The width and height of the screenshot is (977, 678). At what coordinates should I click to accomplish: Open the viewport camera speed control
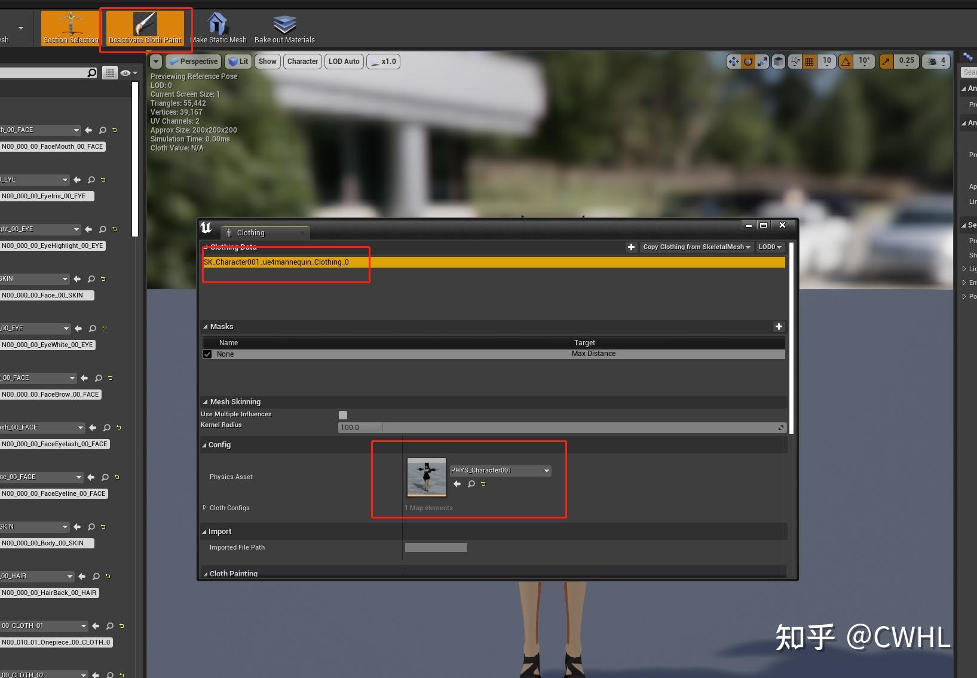coord(935,61)
